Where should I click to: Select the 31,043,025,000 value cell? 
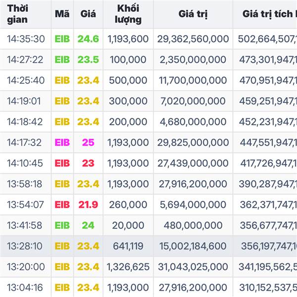point(193,267)
